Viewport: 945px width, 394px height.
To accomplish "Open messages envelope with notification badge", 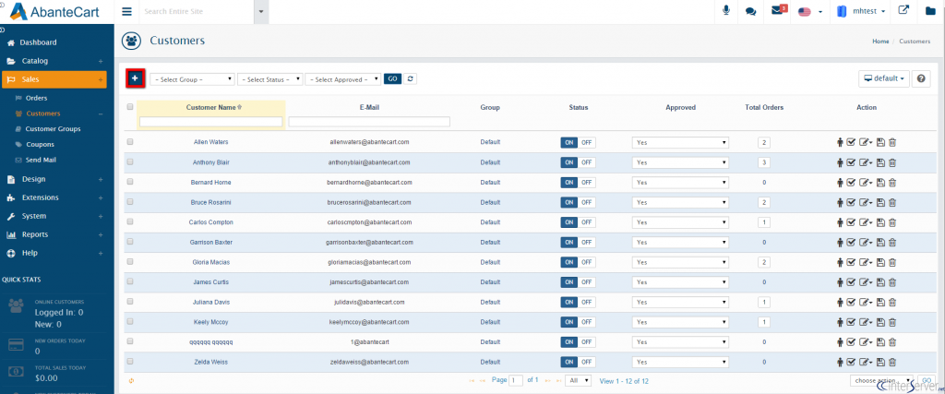I will point(779,10).
